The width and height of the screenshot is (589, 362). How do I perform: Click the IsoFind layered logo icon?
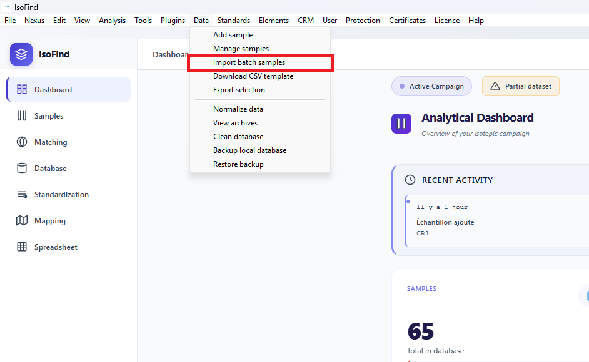tap(21, 54)
